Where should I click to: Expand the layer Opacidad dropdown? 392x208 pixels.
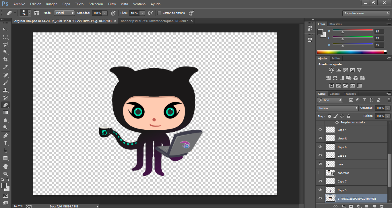pos(388,108)
